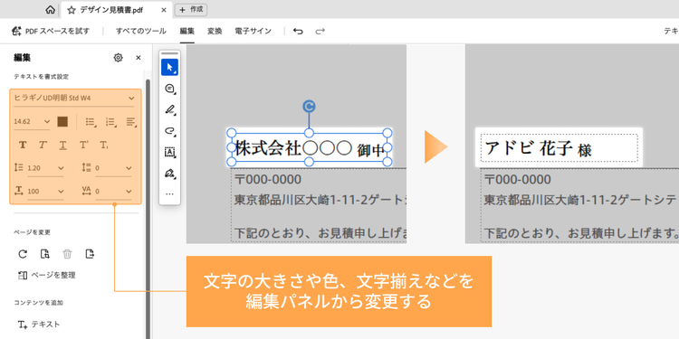Open the text alignment options

[x=131, y=122]
